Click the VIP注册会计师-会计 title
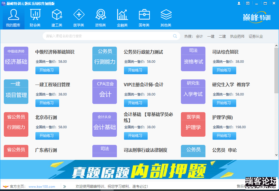The width and height of the screenshot is (279, 191). [144, 85]
